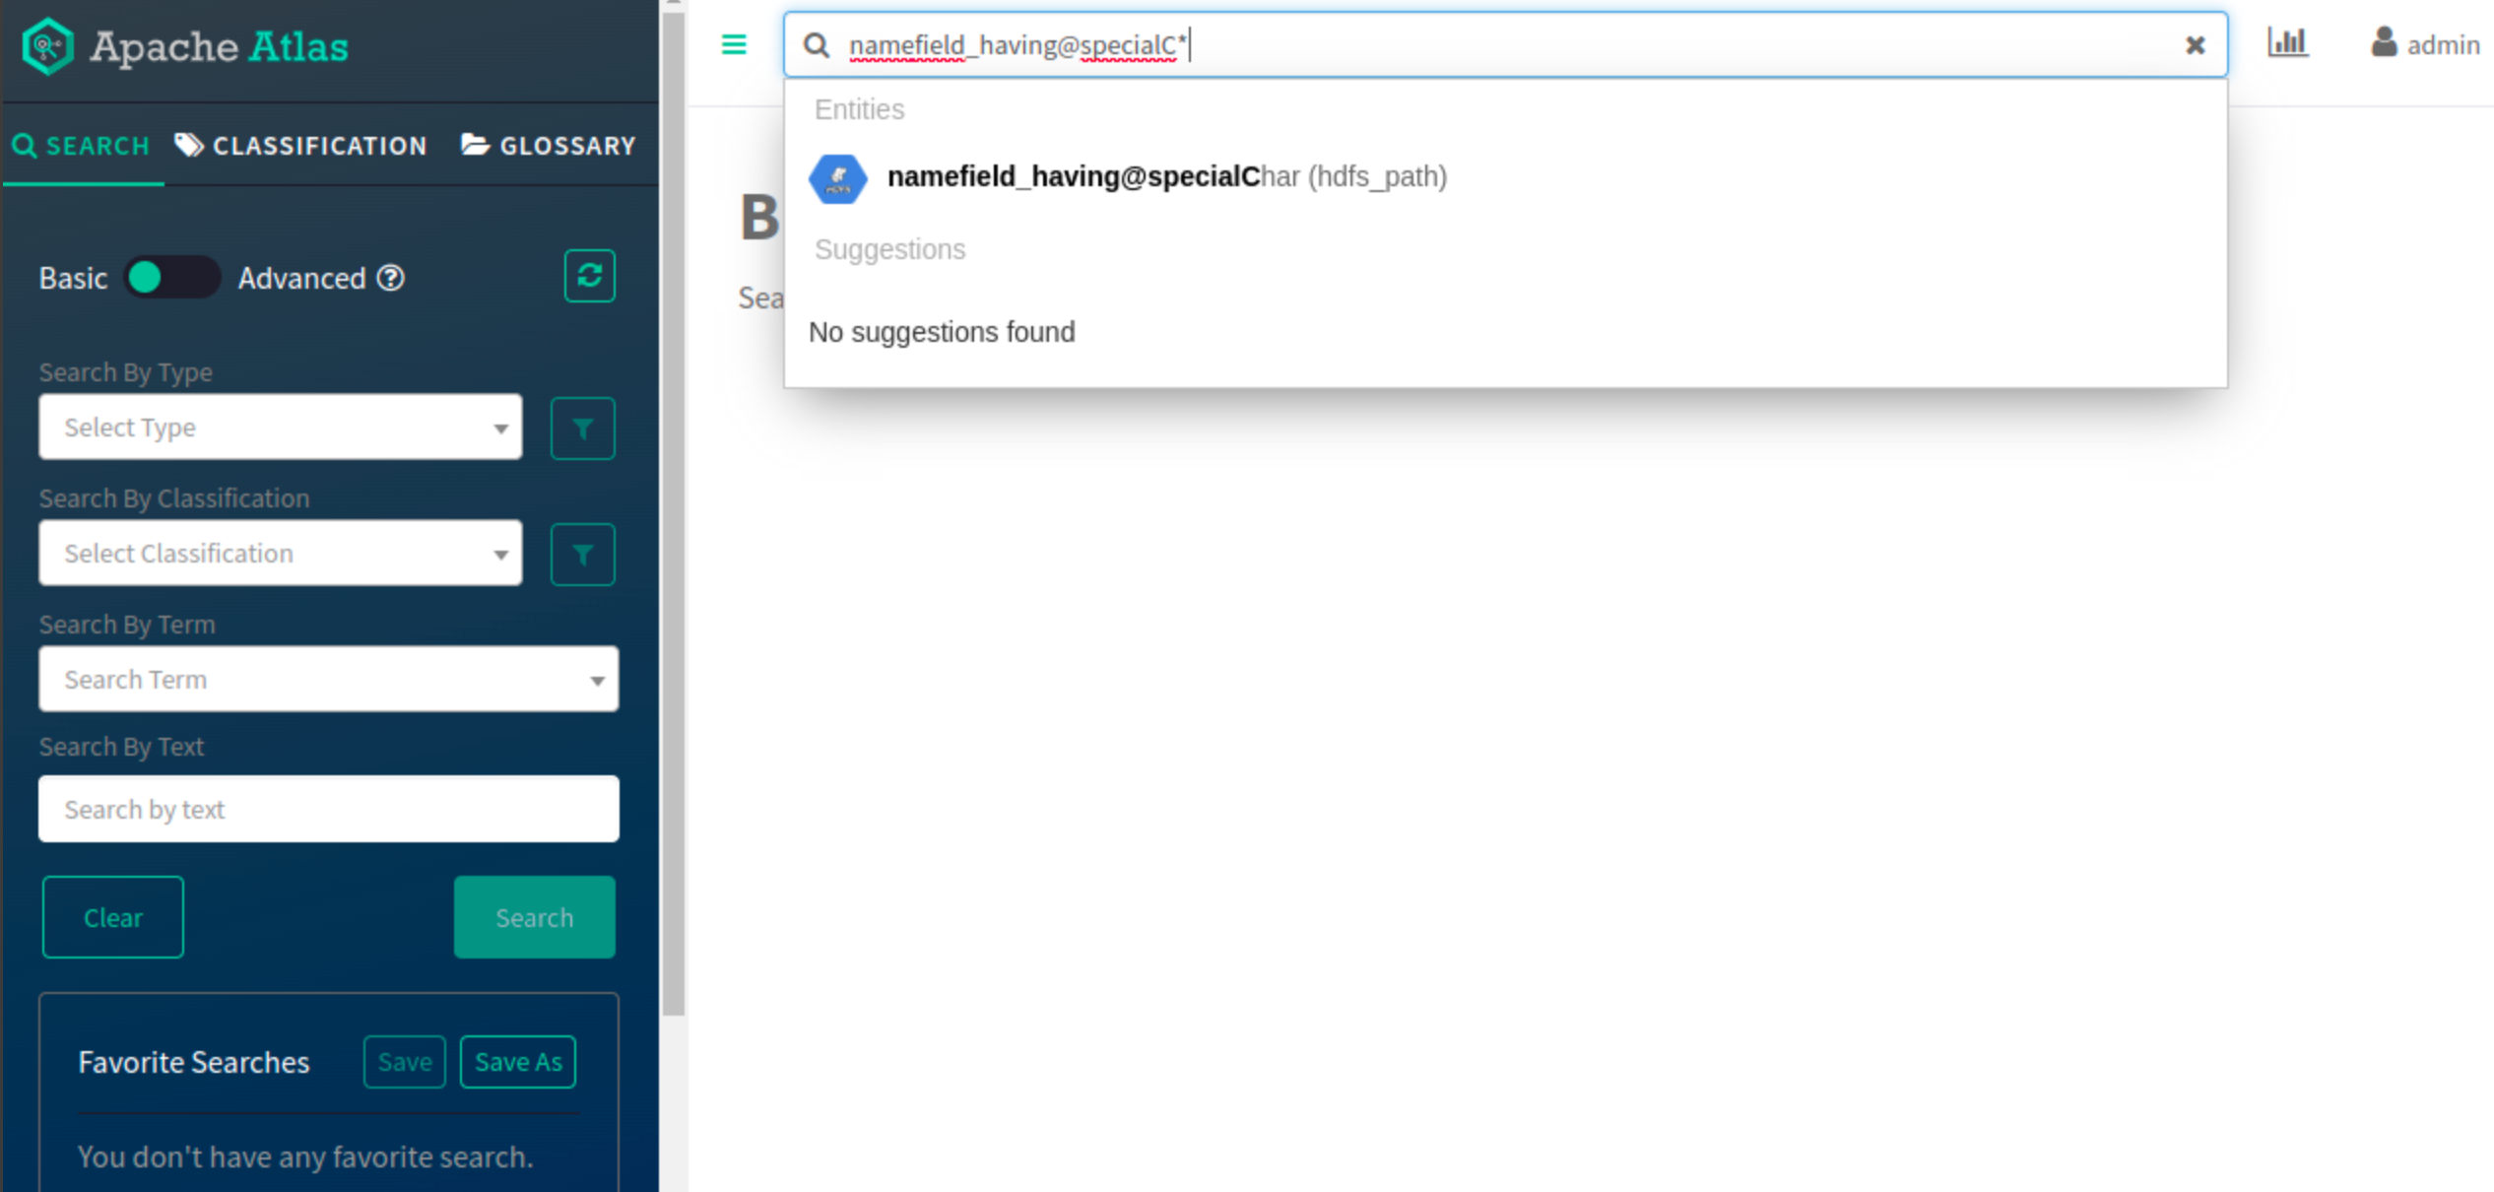Switch to the Glossary tab

coord(549,146)
